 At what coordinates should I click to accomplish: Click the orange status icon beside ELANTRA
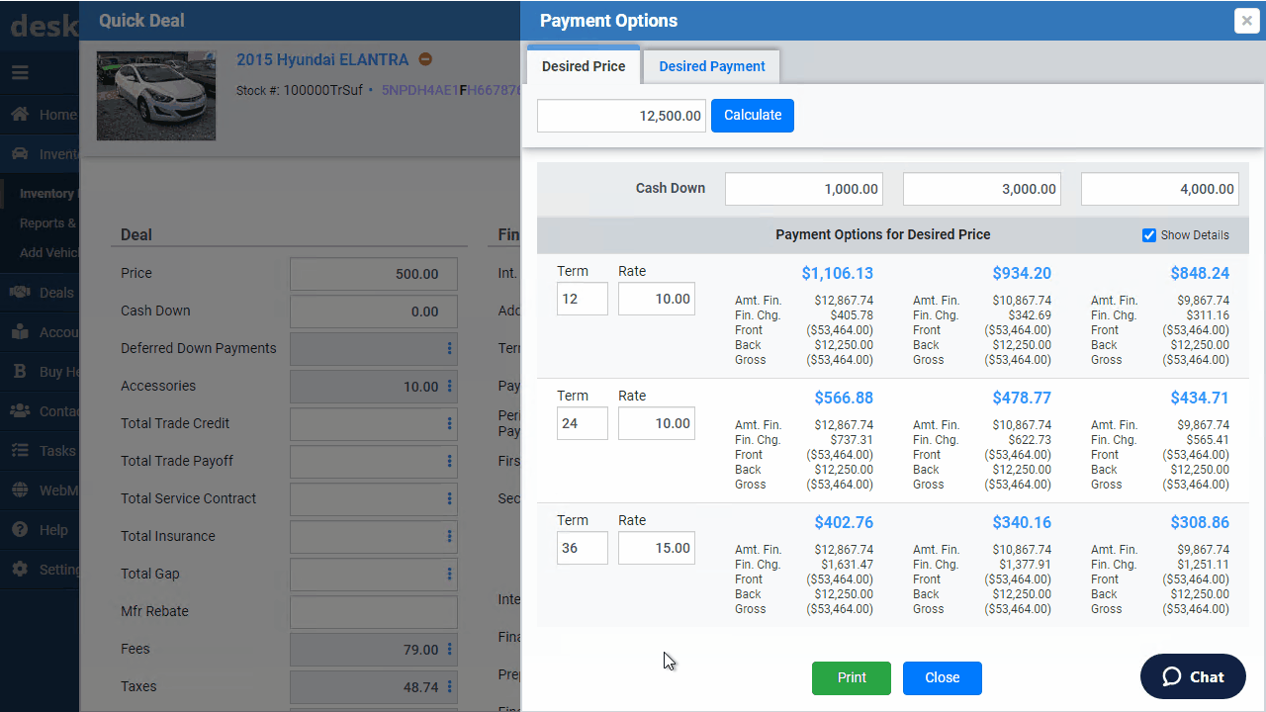pyautogui.click(x=425, y=59)
